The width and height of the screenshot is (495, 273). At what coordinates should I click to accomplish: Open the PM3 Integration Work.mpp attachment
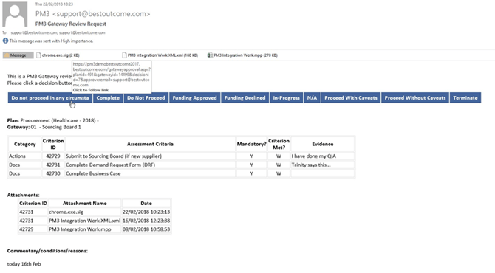242,55
